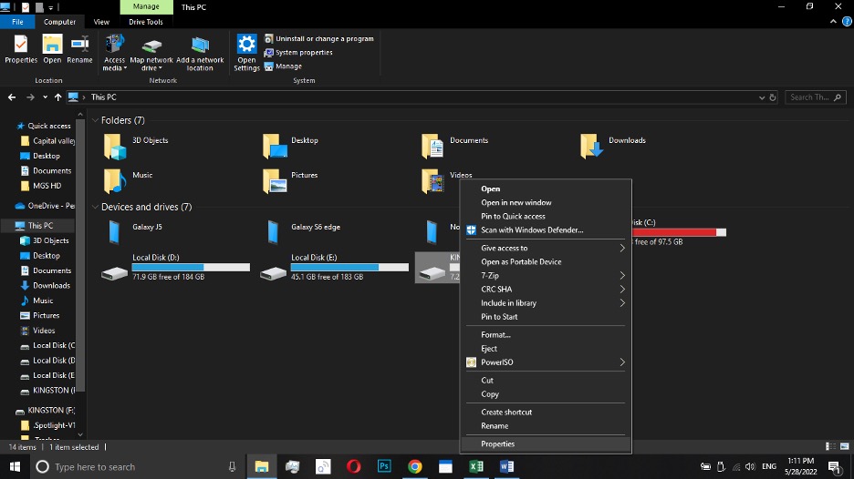Select the main-pane Music folder icon
The height and width of the screenshot is (479, 854).
pyautogui.click(x=115, y=180)
